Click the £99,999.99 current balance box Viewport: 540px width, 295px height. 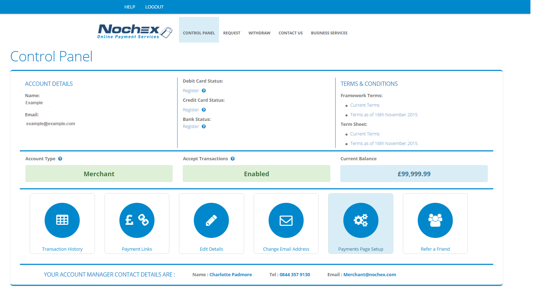414,174
